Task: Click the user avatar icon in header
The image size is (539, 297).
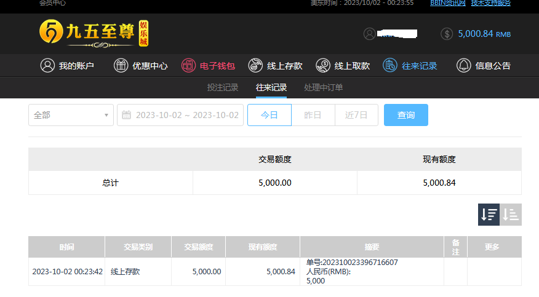Action: [370, 34]
